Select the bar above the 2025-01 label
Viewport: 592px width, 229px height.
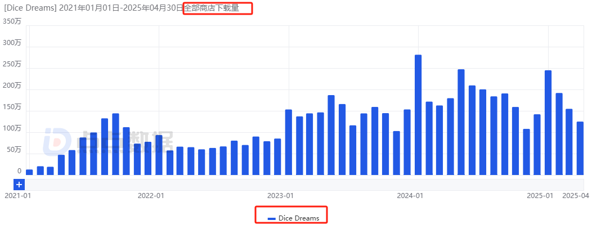coord(548,123)
